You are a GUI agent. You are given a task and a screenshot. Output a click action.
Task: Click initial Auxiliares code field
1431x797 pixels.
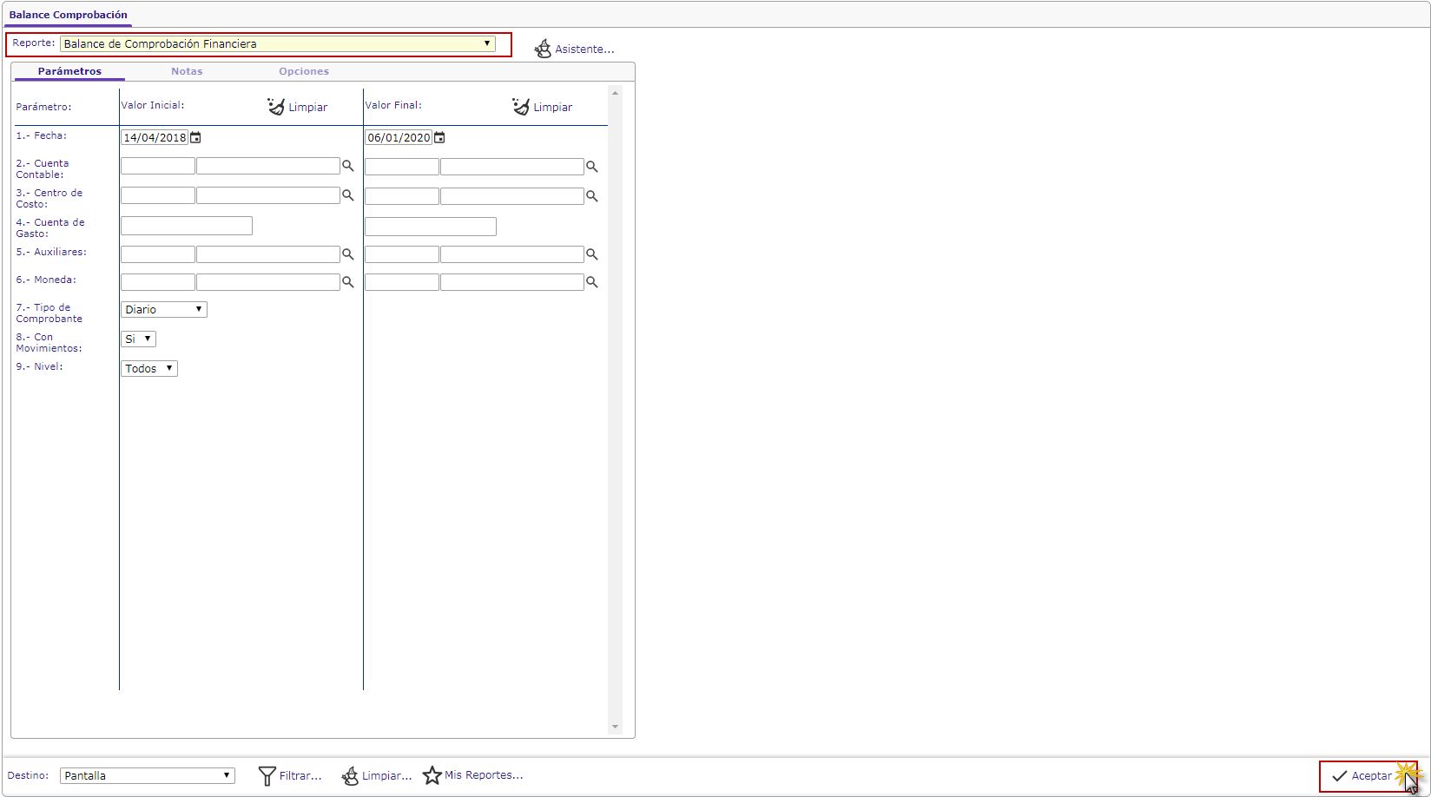[x=158, y=254]
